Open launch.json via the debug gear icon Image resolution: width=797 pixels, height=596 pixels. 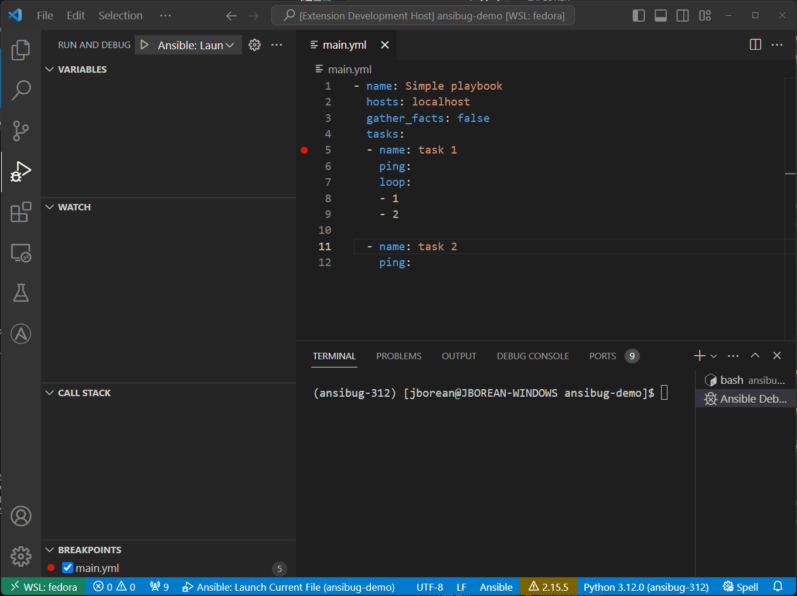254,44
